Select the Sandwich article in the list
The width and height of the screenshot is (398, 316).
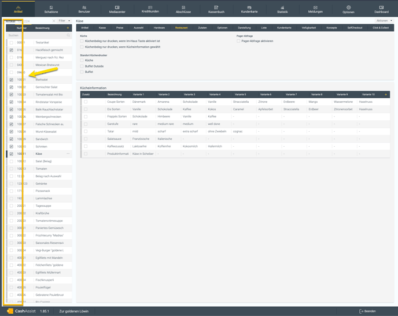pyautogui.click(x=42, y=139)
